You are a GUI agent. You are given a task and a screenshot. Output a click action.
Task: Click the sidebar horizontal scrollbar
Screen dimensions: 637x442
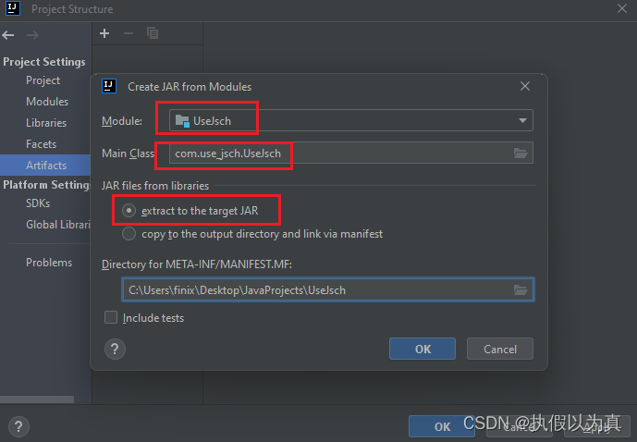tap(37, 399)
